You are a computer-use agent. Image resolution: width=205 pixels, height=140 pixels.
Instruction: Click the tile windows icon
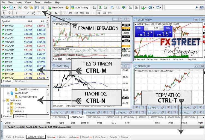[124, 7]
